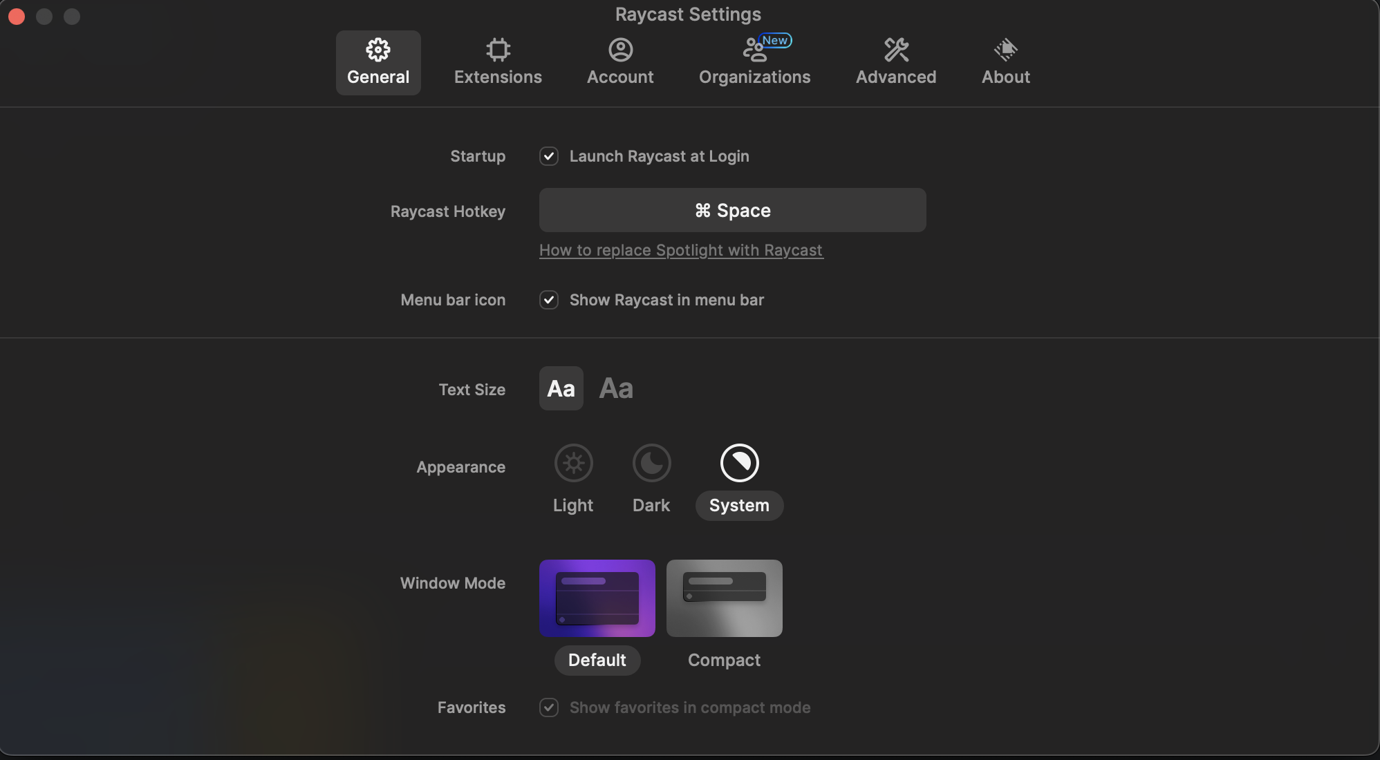The width and height of the screenshot is (1380, 760).
Task: Click the New badge on Organizations
Action: [775, 41]
